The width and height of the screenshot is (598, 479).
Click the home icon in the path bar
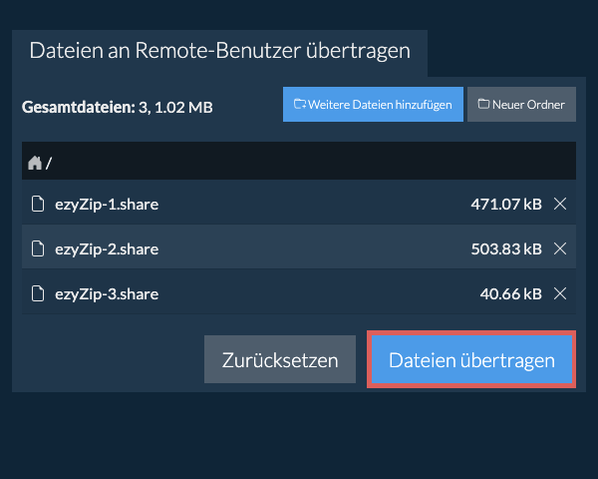click(35, 163)
